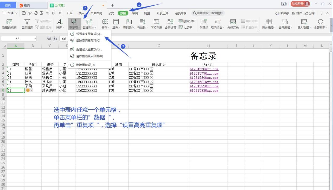The image size is (333, 190).
Task: Click the 未保存 unsaved cloud button
Action: click(x=282, y=13)
